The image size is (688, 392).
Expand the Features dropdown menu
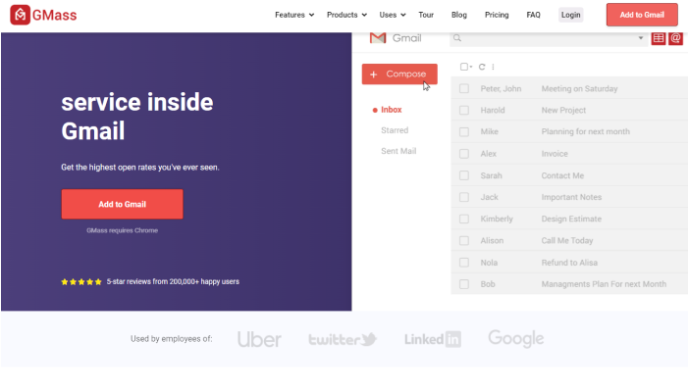point(294,15)
